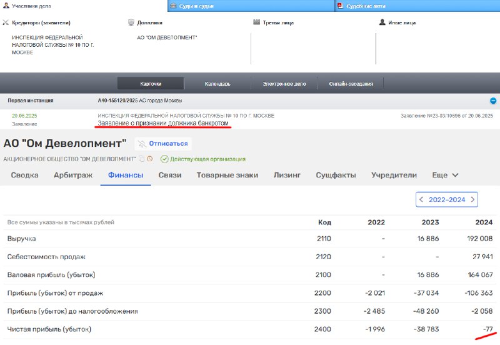Screen dimensions: 500x345
Task: Click the 2022 column header
Action: click(x=376, y=222)
